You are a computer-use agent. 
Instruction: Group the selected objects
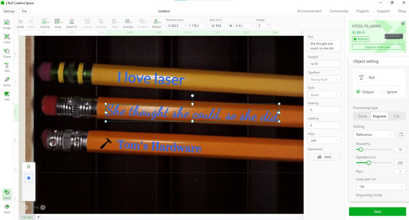87,24
